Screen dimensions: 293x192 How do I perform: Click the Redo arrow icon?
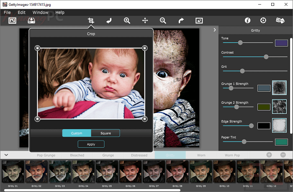181,20
